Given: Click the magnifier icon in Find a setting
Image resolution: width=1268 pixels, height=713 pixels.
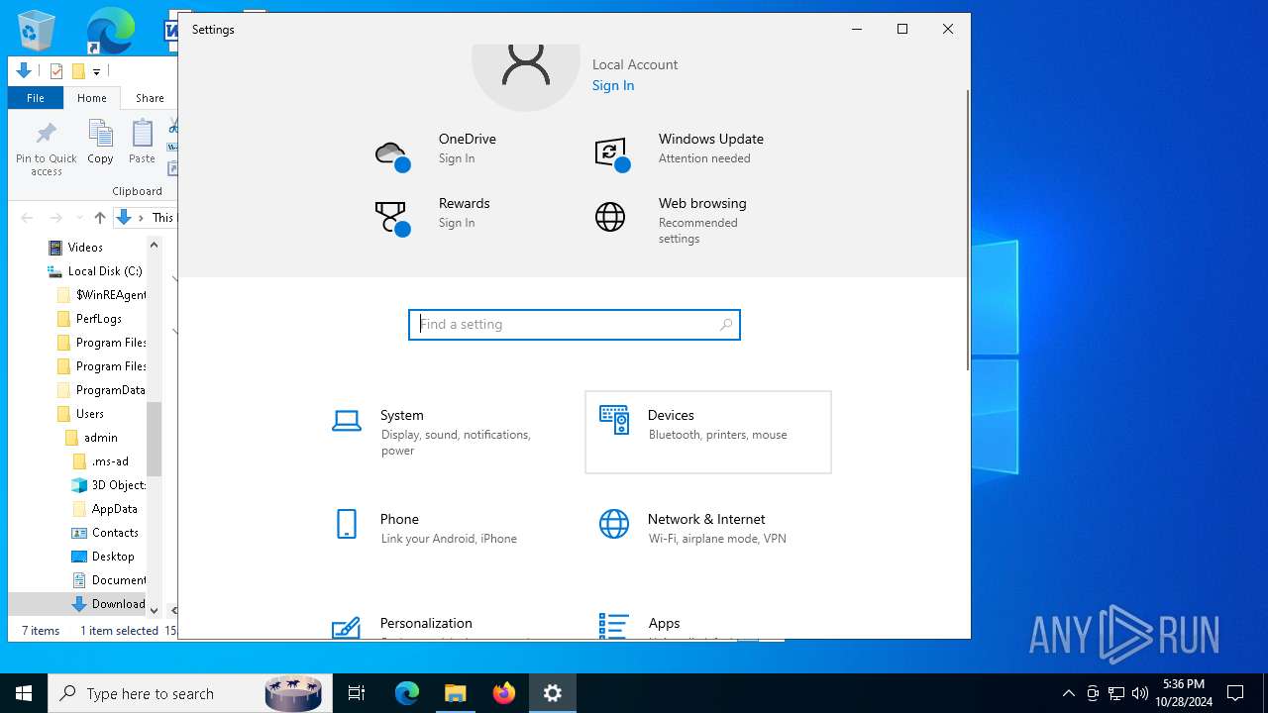Looking at the screenshot, I should click(x=726, y=325).
